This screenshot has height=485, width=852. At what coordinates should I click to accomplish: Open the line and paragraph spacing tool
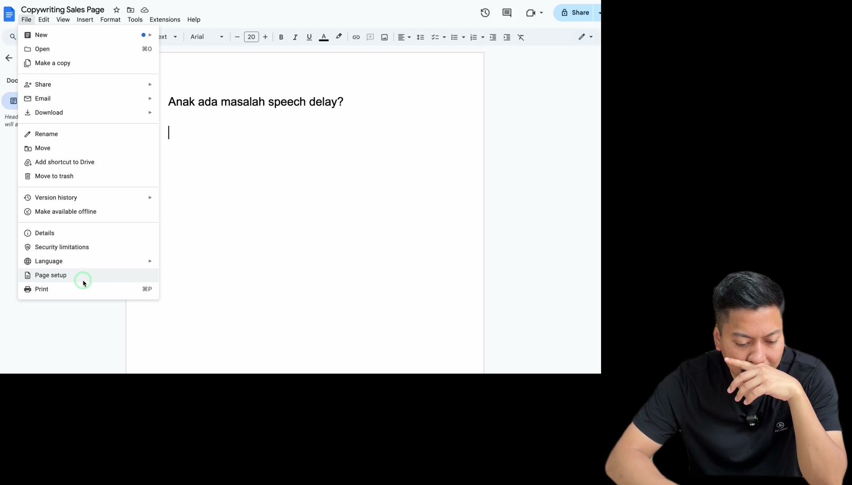(x=420, y=37)
